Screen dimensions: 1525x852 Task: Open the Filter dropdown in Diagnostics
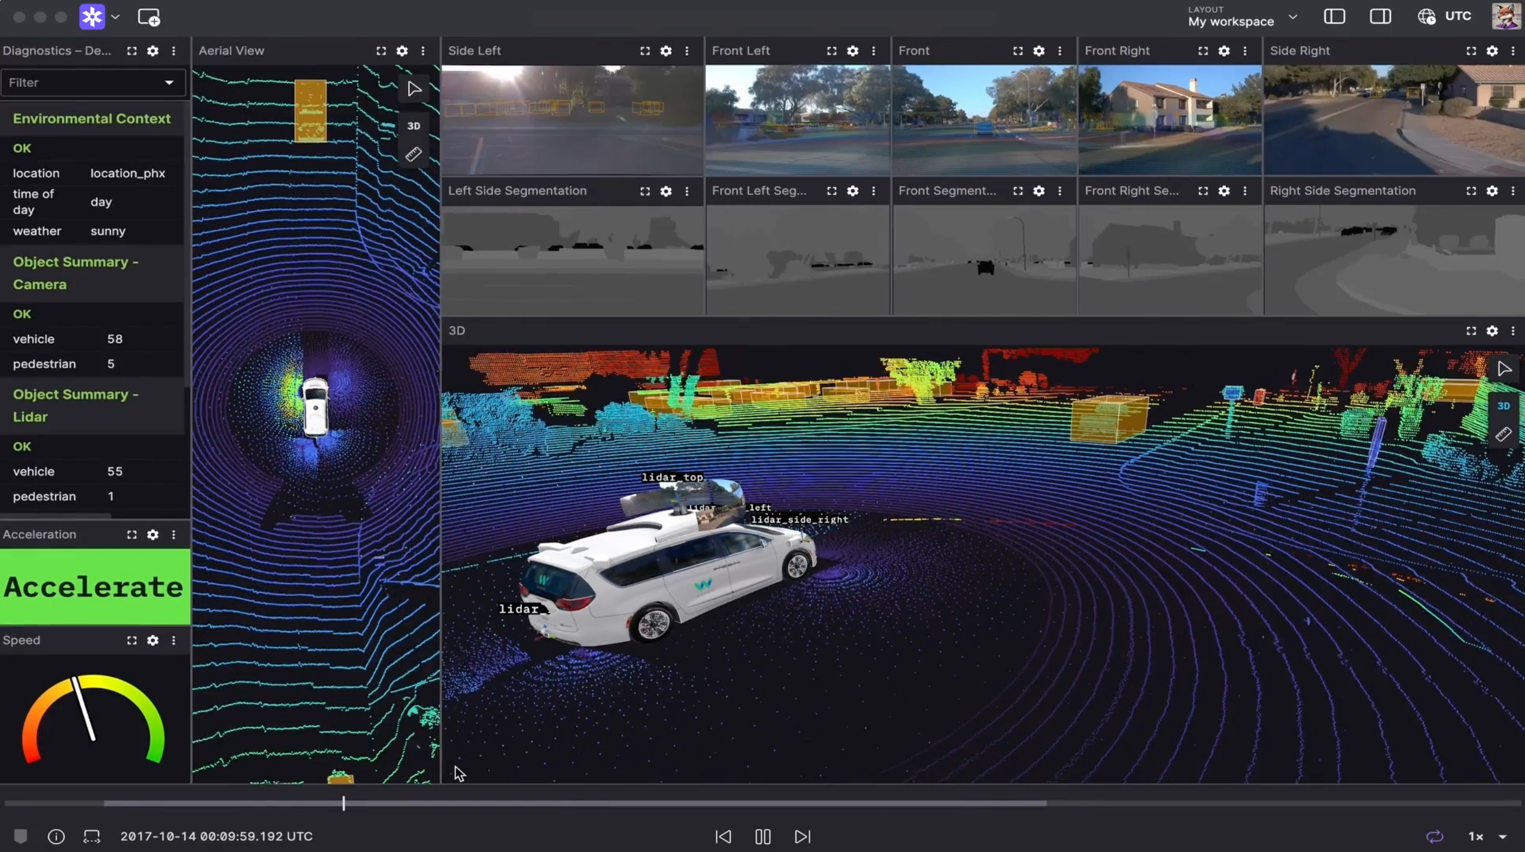click(x=93, y=83)
